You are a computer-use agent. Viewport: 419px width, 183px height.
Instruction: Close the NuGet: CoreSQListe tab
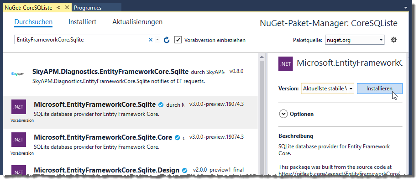pyautogui.click(x=67, y=7)
